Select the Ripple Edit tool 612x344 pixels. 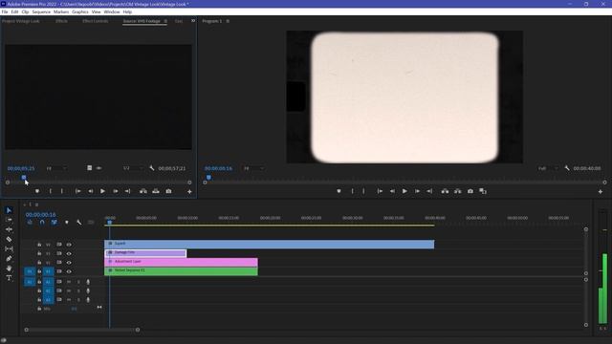pyautogui.click(x=9, y=229)
